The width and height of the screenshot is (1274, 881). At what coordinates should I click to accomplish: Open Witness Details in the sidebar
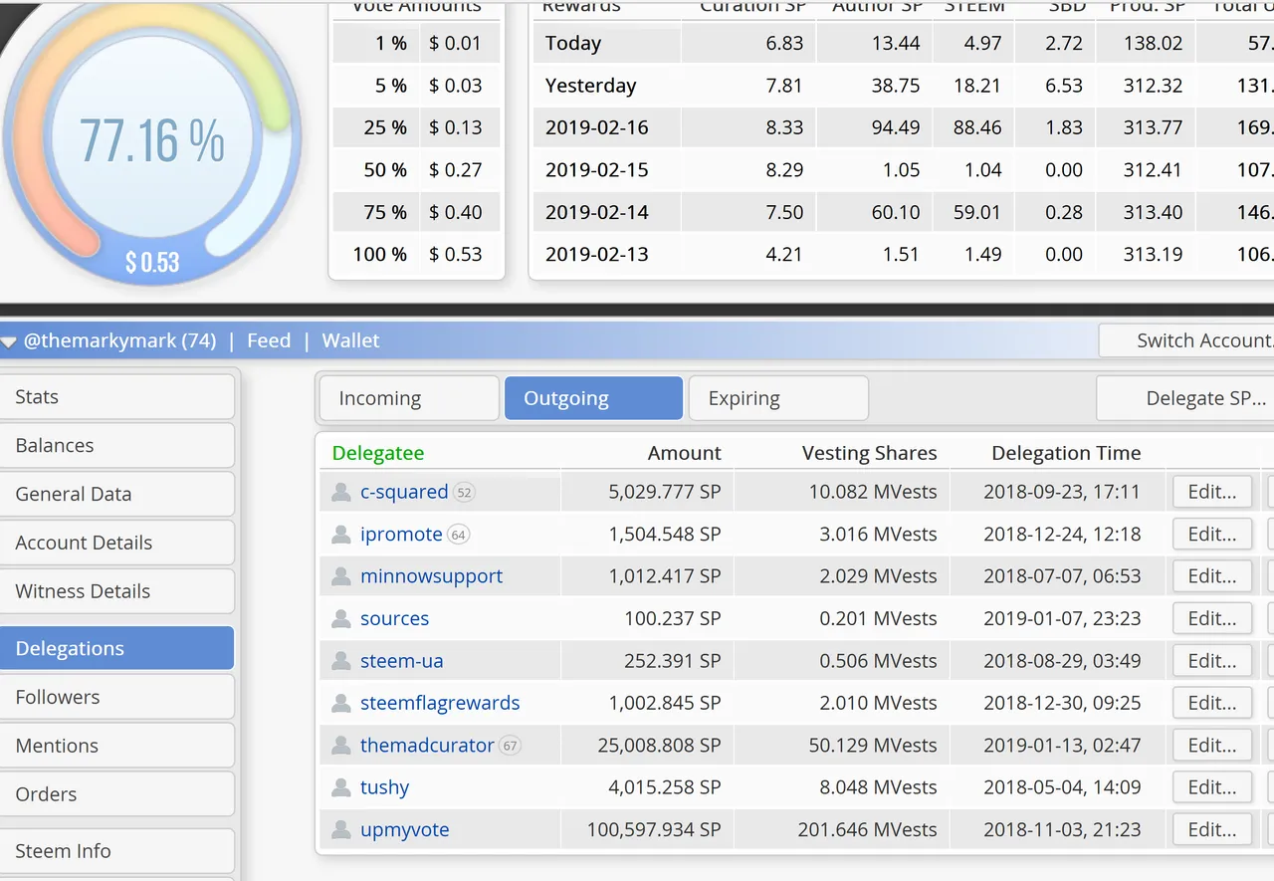click(x=116, y=591)
